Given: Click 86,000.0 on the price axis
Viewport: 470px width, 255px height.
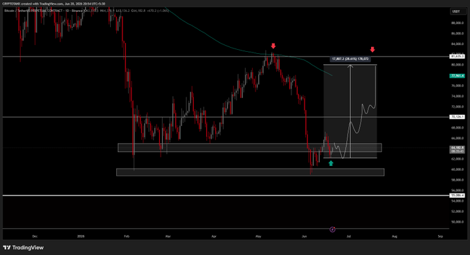Looking at the screenshot, I should coord(458,34).
